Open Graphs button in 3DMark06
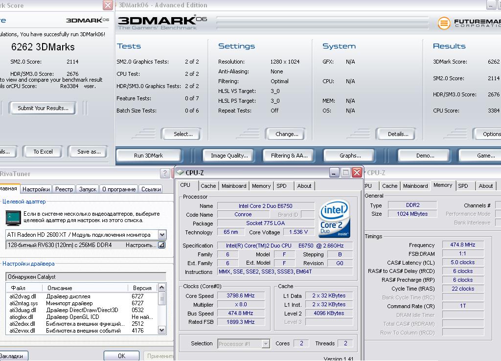Viewport: 501px width, 361px height. (350, 156)
